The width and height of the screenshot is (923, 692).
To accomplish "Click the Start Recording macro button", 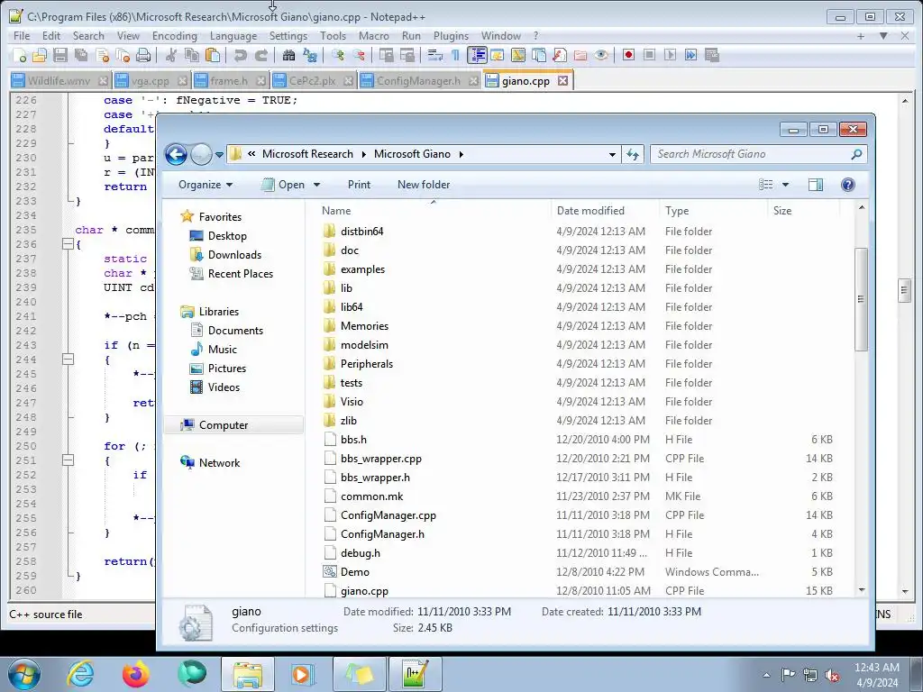I will click(x=628, y=55).
